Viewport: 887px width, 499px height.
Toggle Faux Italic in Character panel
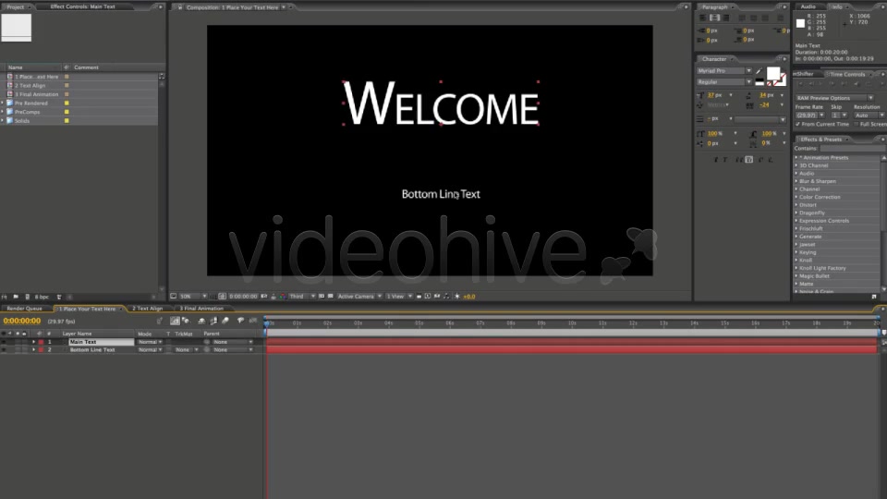pos(725,160)
